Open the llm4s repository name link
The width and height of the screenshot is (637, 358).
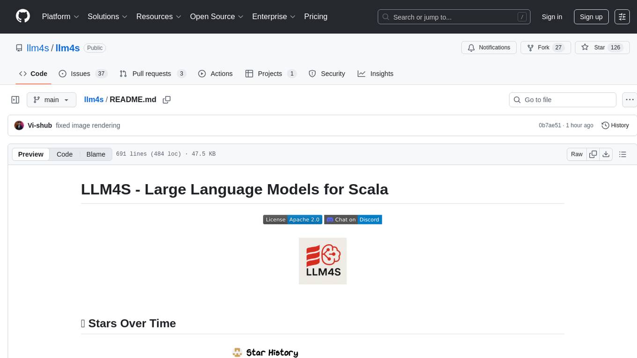(67, 48)
